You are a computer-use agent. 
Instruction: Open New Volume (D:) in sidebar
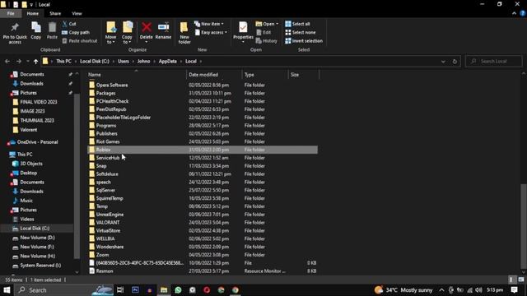(37, 238)
